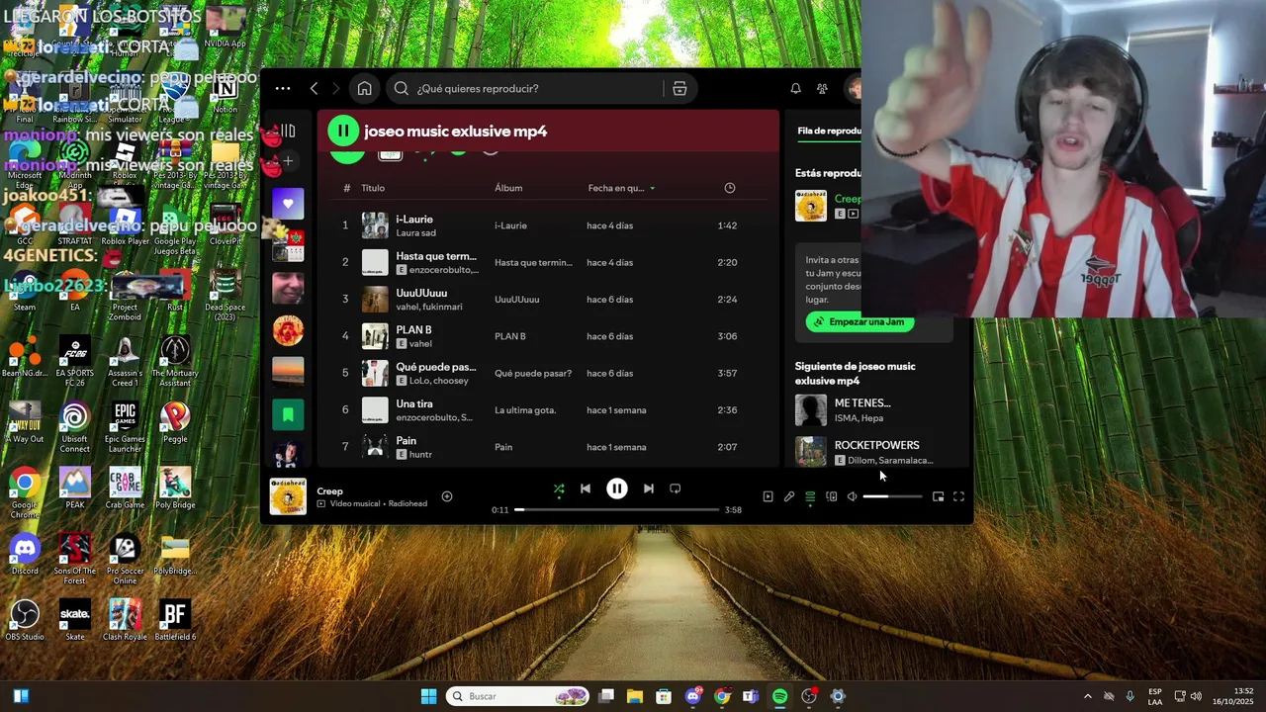
Task: Open Creep album art in player bar
Action: 288,496
